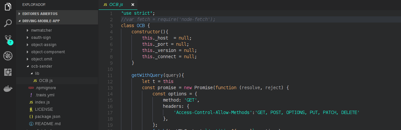Open the Debug view bug icon
401x130 pixels.
(x=8, y=56)
